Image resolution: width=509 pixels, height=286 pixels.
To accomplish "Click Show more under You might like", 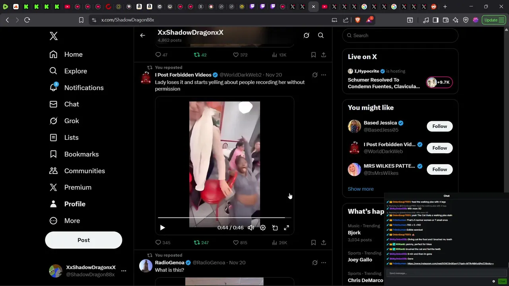I will pyautogui.click(x=361, y=189).
